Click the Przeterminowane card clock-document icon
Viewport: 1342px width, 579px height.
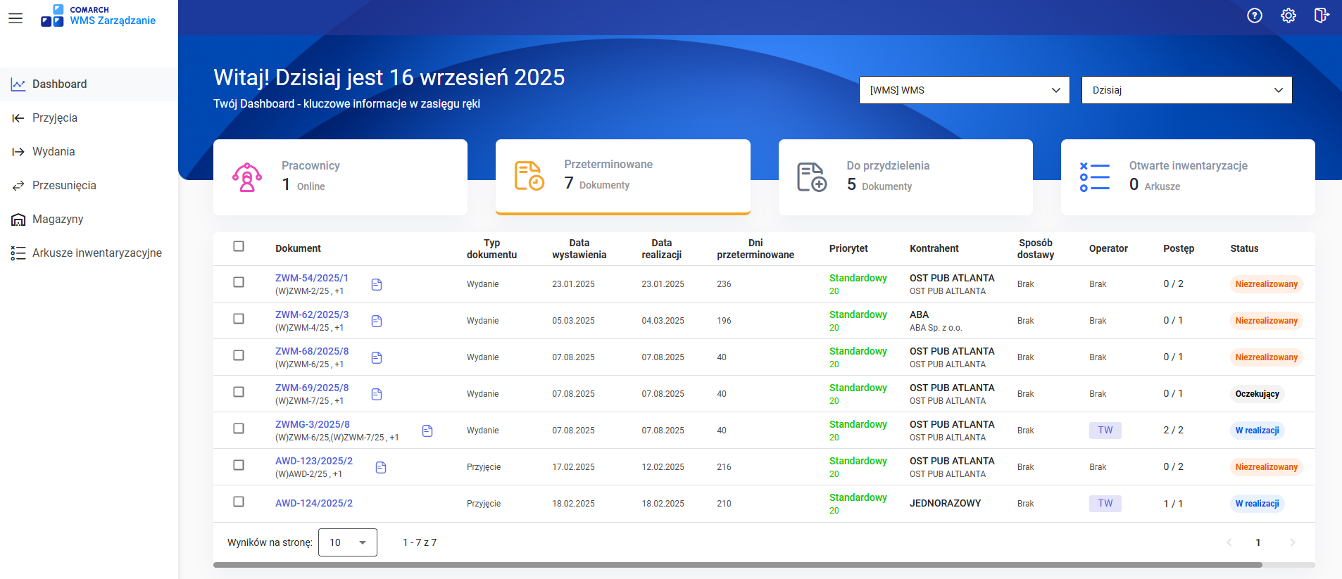[x=529, y=176]
